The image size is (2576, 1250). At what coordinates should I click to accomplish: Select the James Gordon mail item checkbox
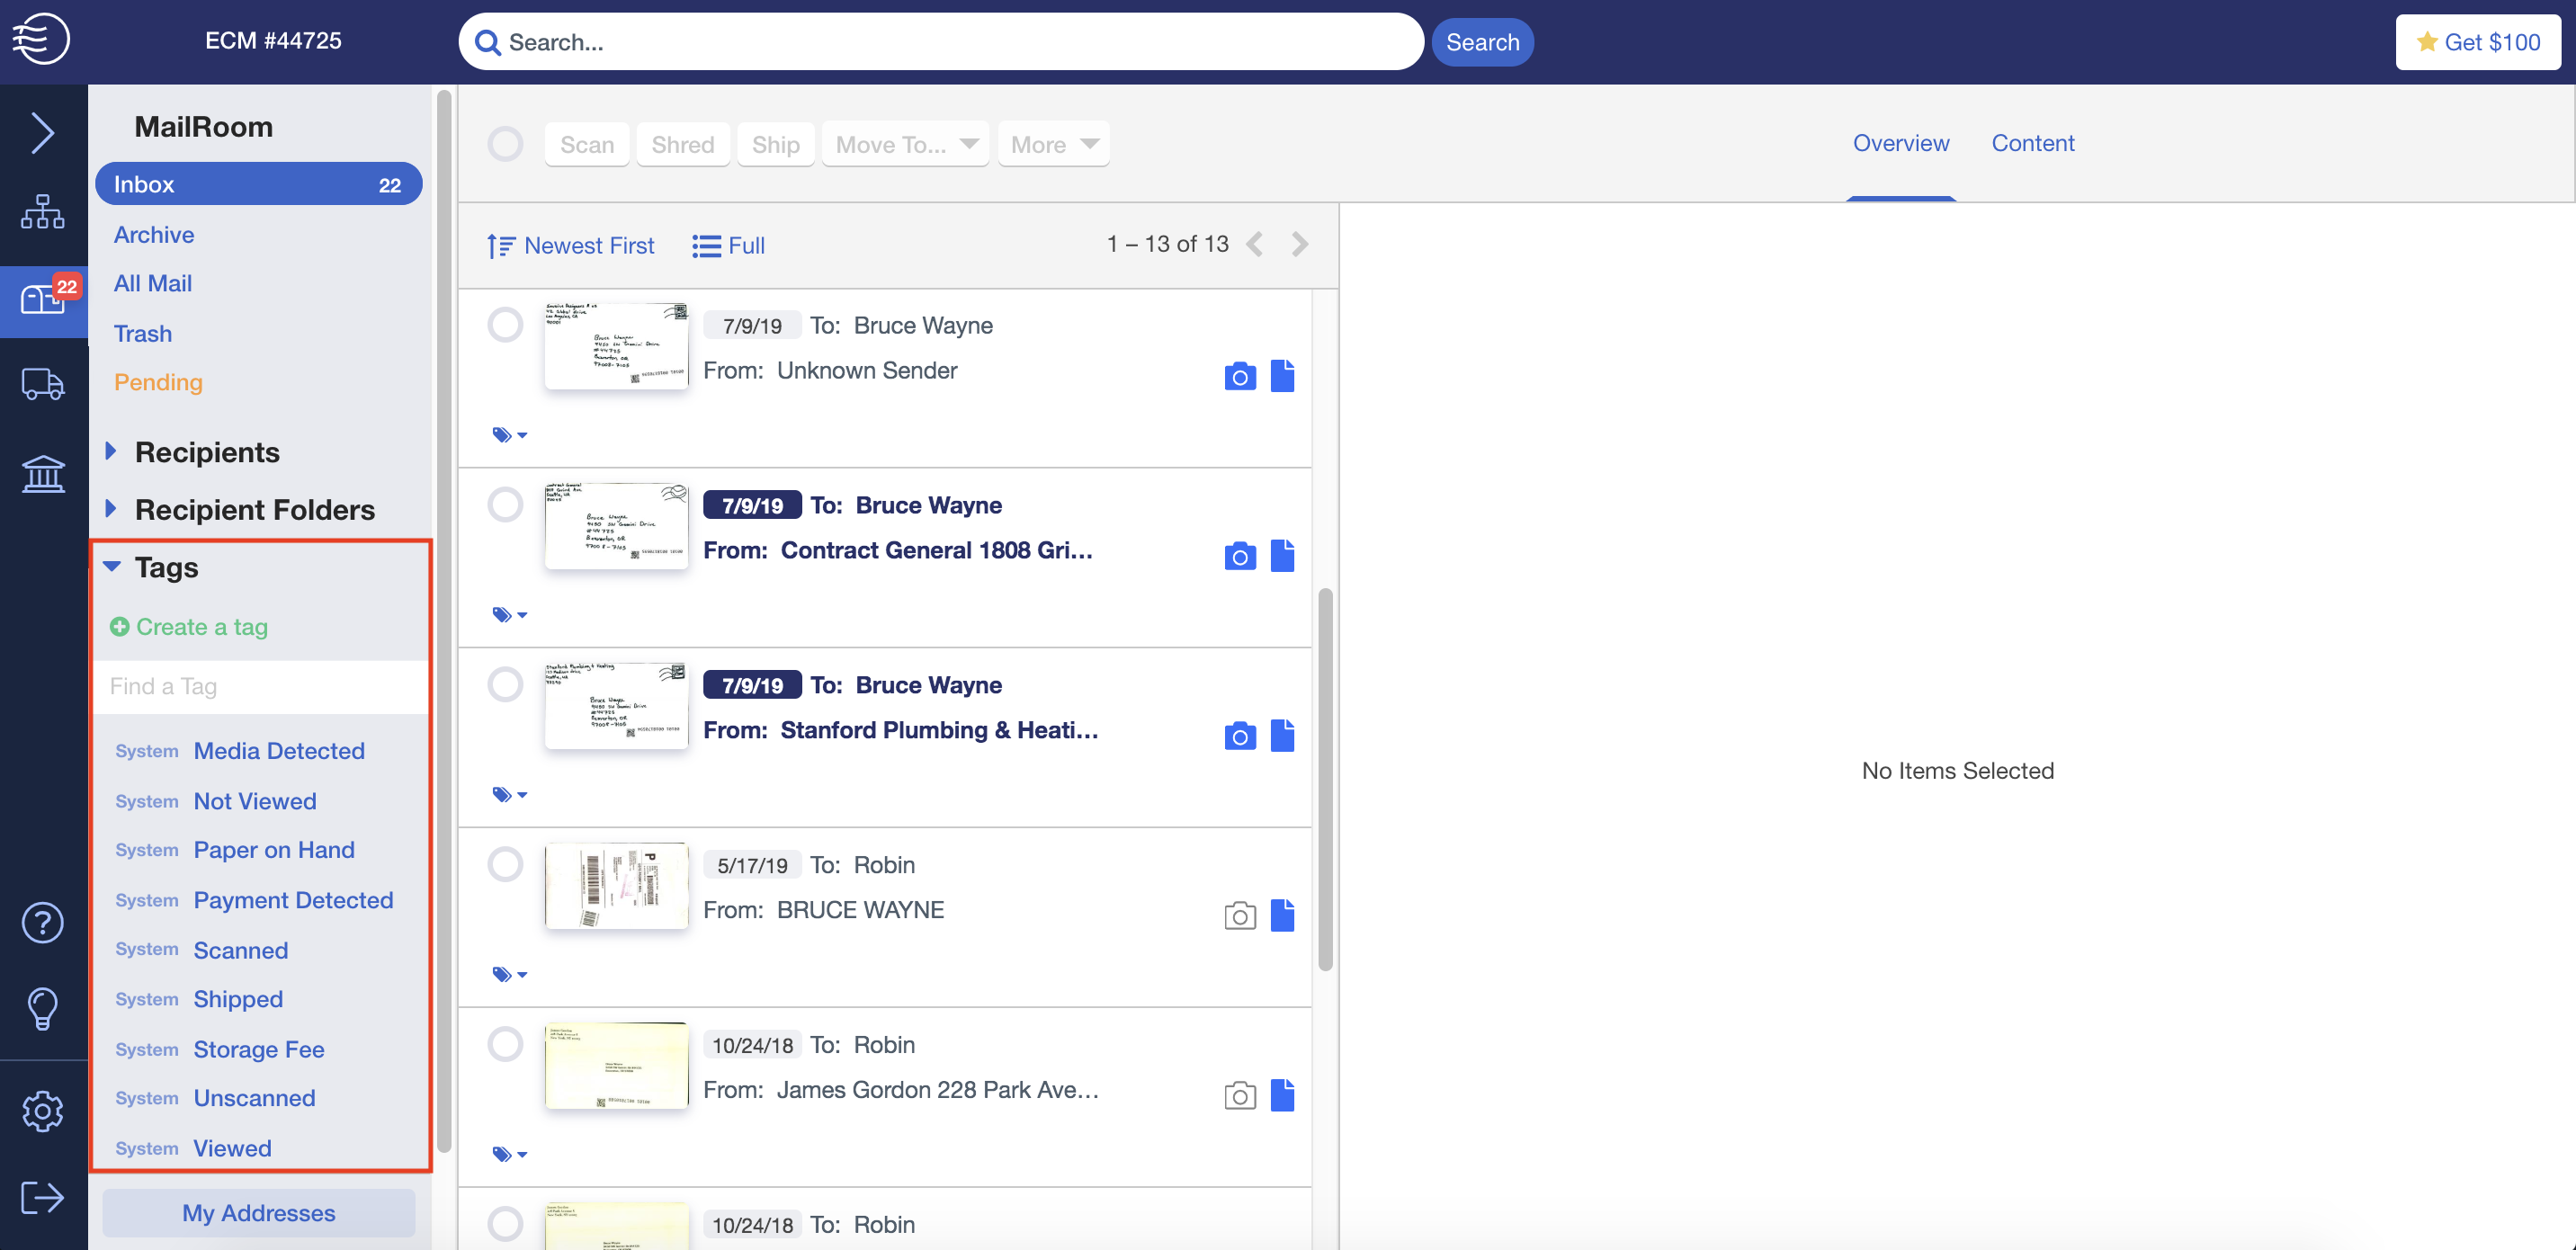point(505,1044)
